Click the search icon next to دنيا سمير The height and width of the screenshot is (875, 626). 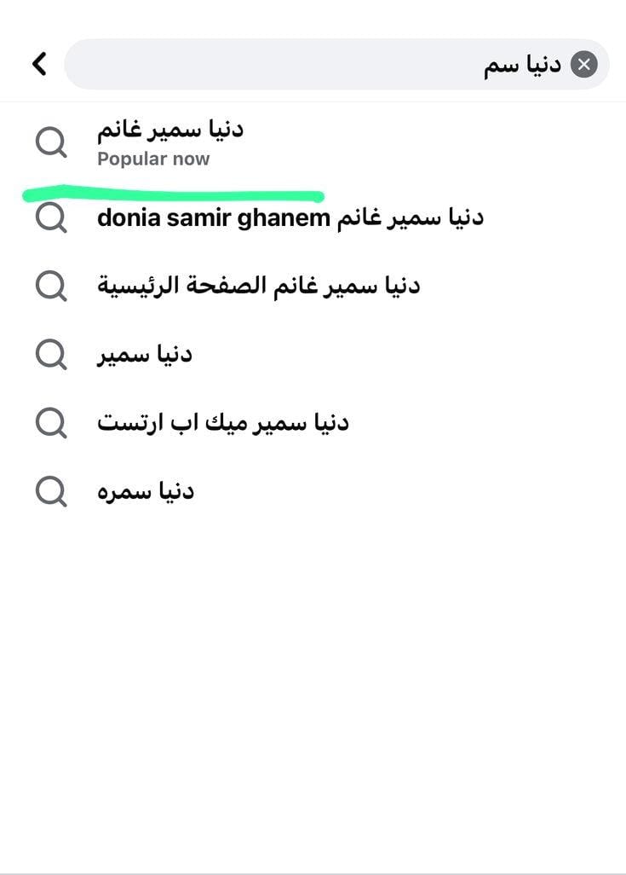point(51,354)
